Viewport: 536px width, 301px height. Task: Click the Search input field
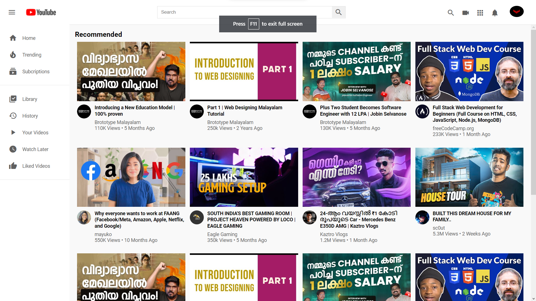point(245,12)
